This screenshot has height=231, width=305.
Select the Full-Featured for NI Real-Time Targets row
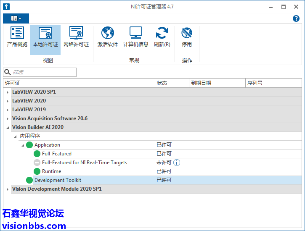coord(84,163)
